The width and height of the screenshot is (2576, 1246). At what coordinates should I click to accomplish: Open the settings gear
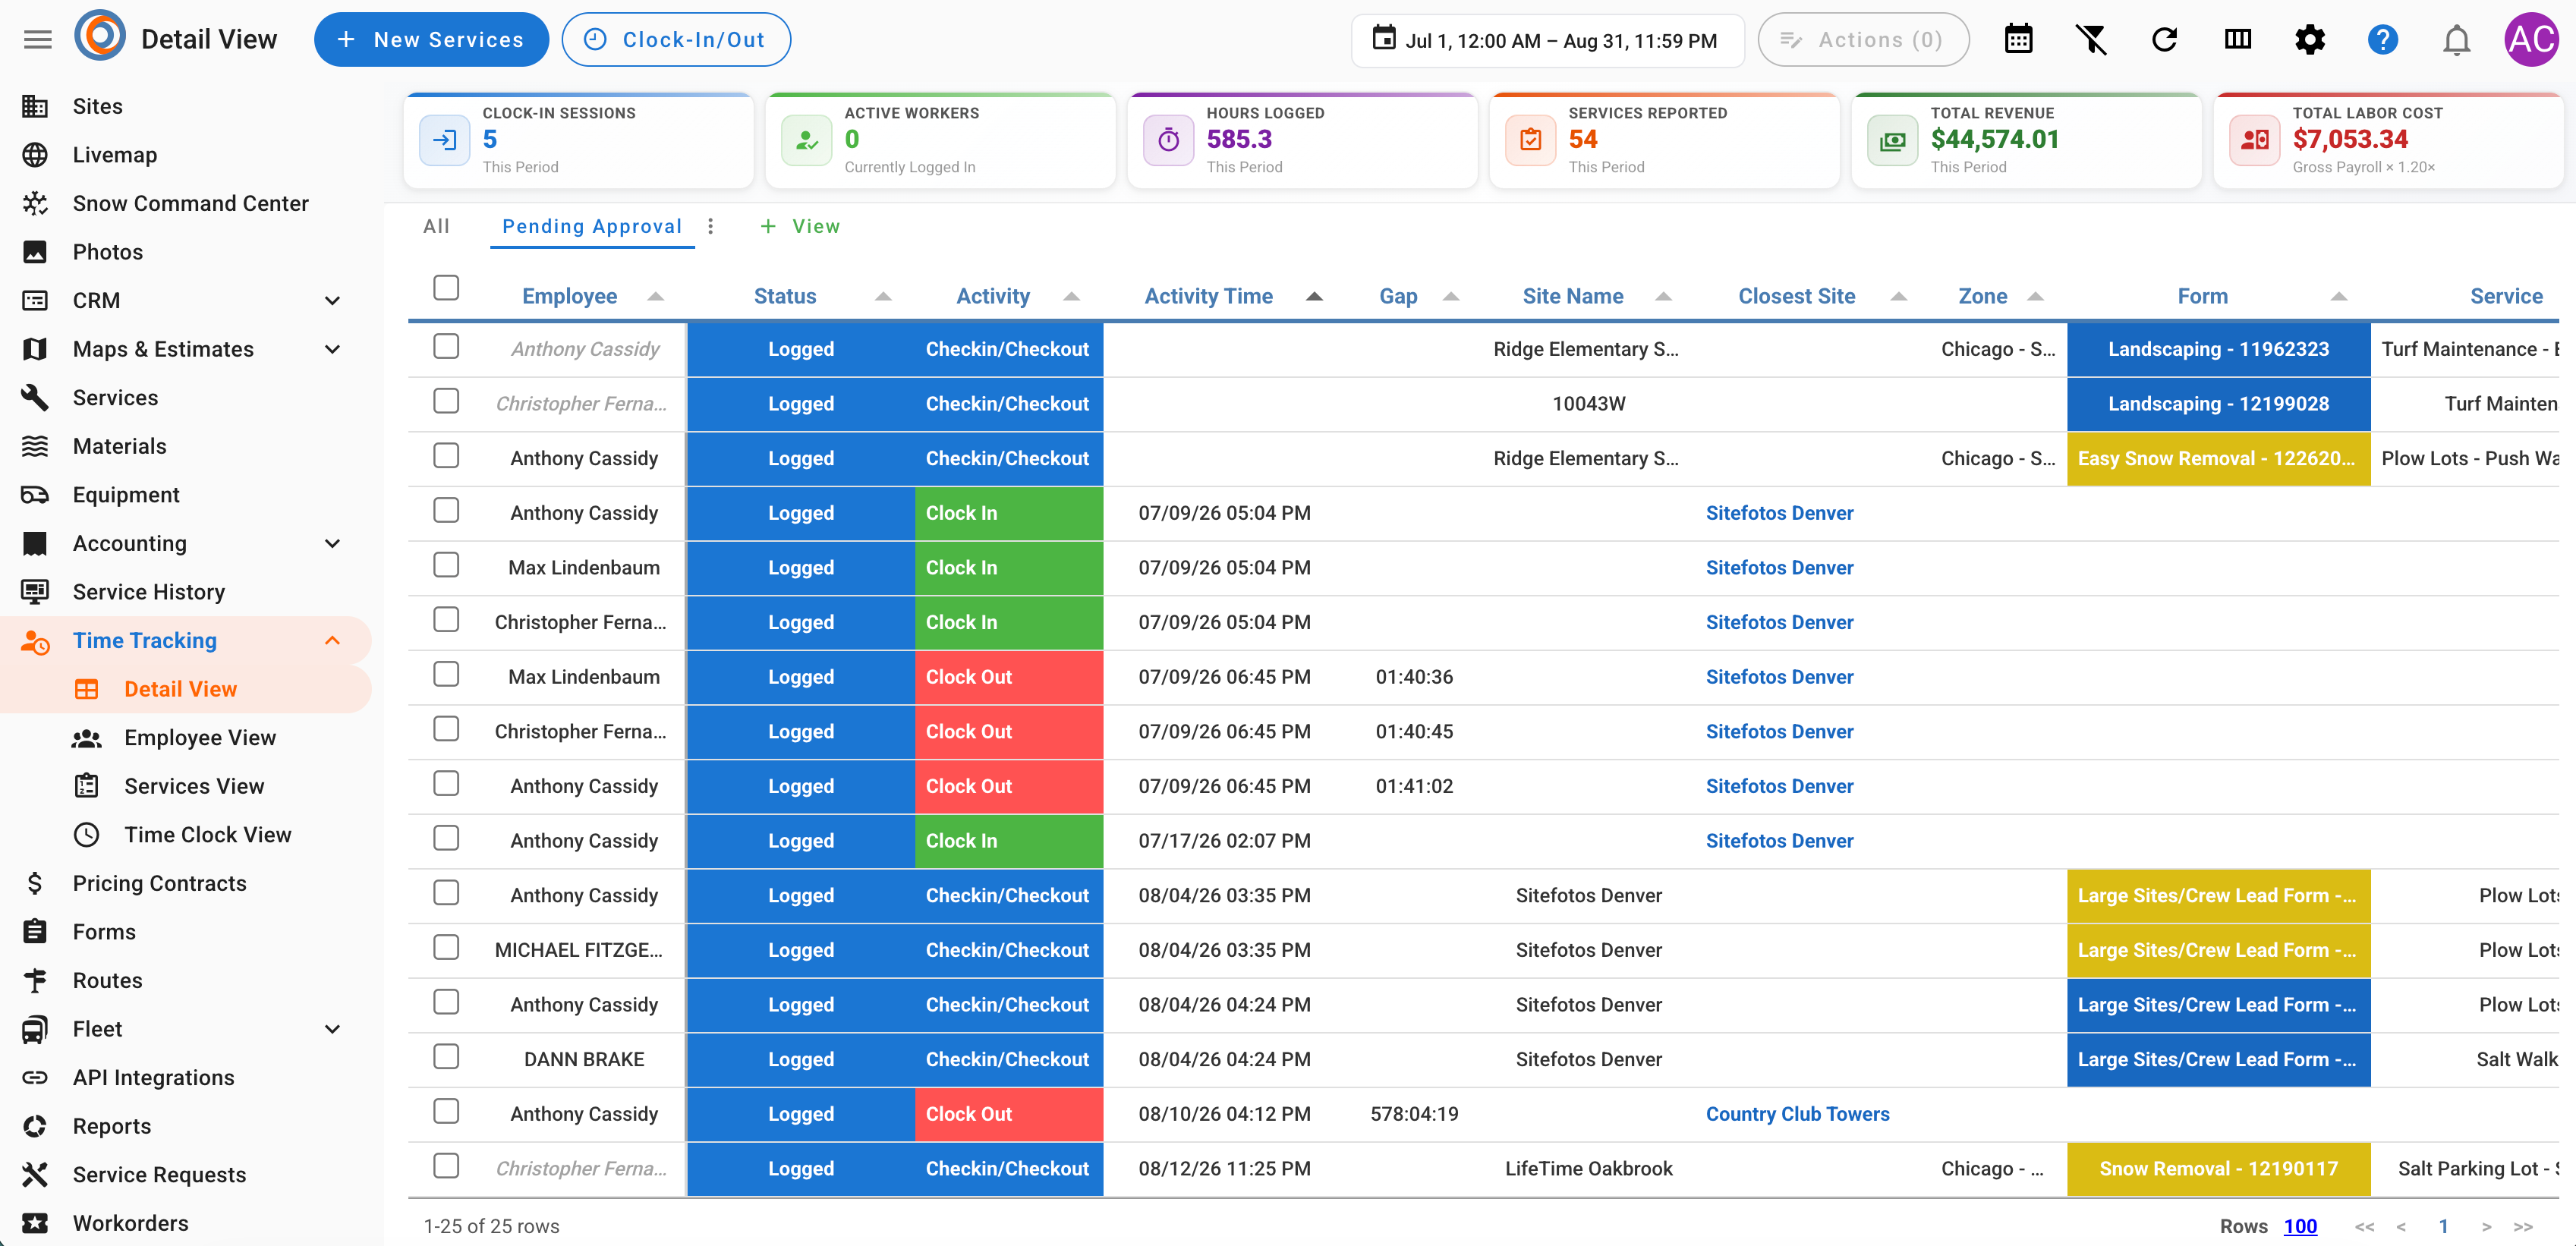tap(2310, 40)
